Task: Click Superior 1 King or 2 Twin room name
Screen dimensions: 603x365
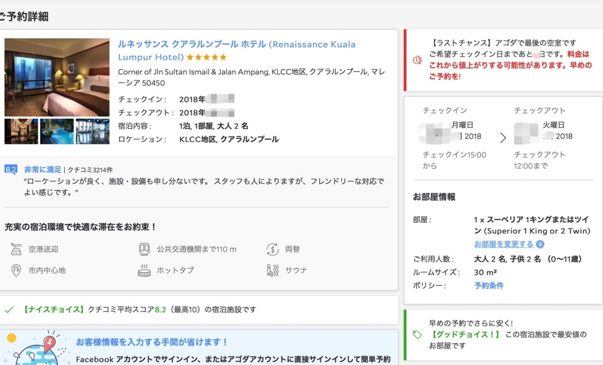Action: 532,225
